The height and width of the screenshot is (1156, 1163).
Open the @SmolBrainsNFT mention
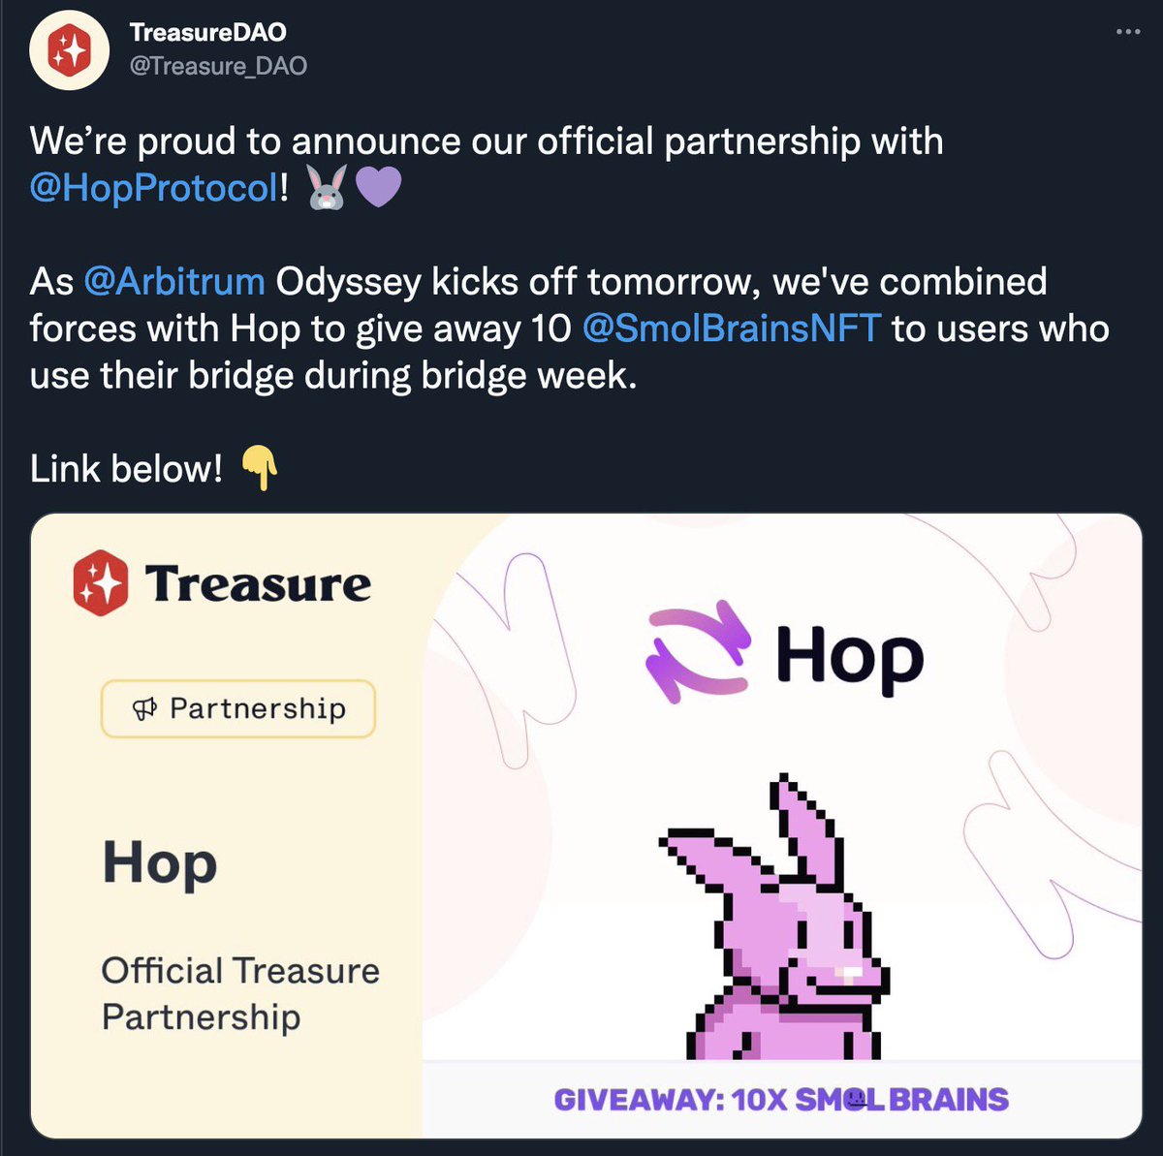732,328
